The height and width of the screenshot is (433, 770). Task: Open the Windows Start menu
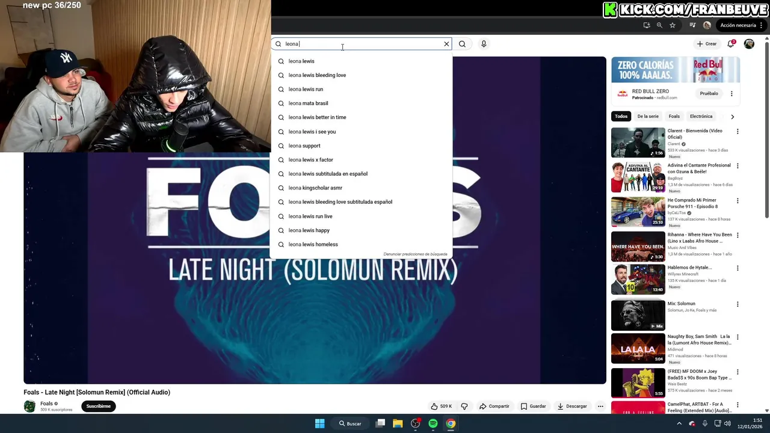pos(320,423)
